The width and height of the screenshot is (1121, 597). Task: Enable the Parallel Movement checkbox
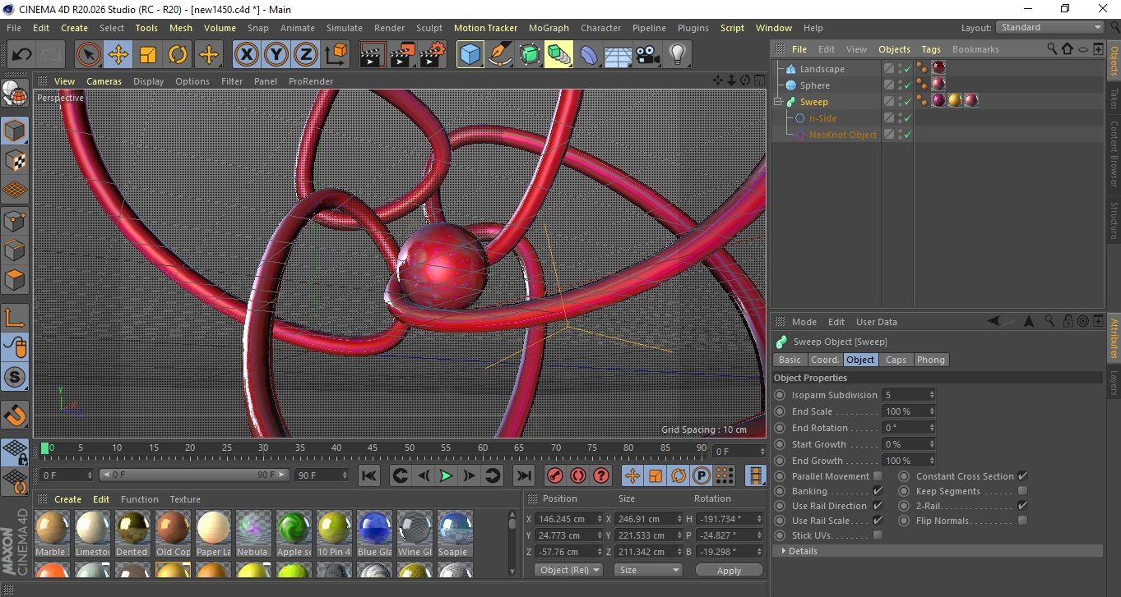pos(878,476)
